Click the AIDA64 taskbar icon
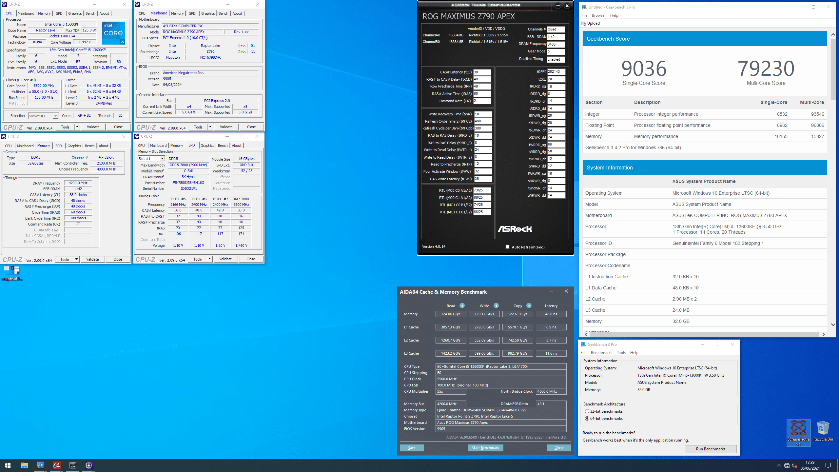 (x=57, y=465)
